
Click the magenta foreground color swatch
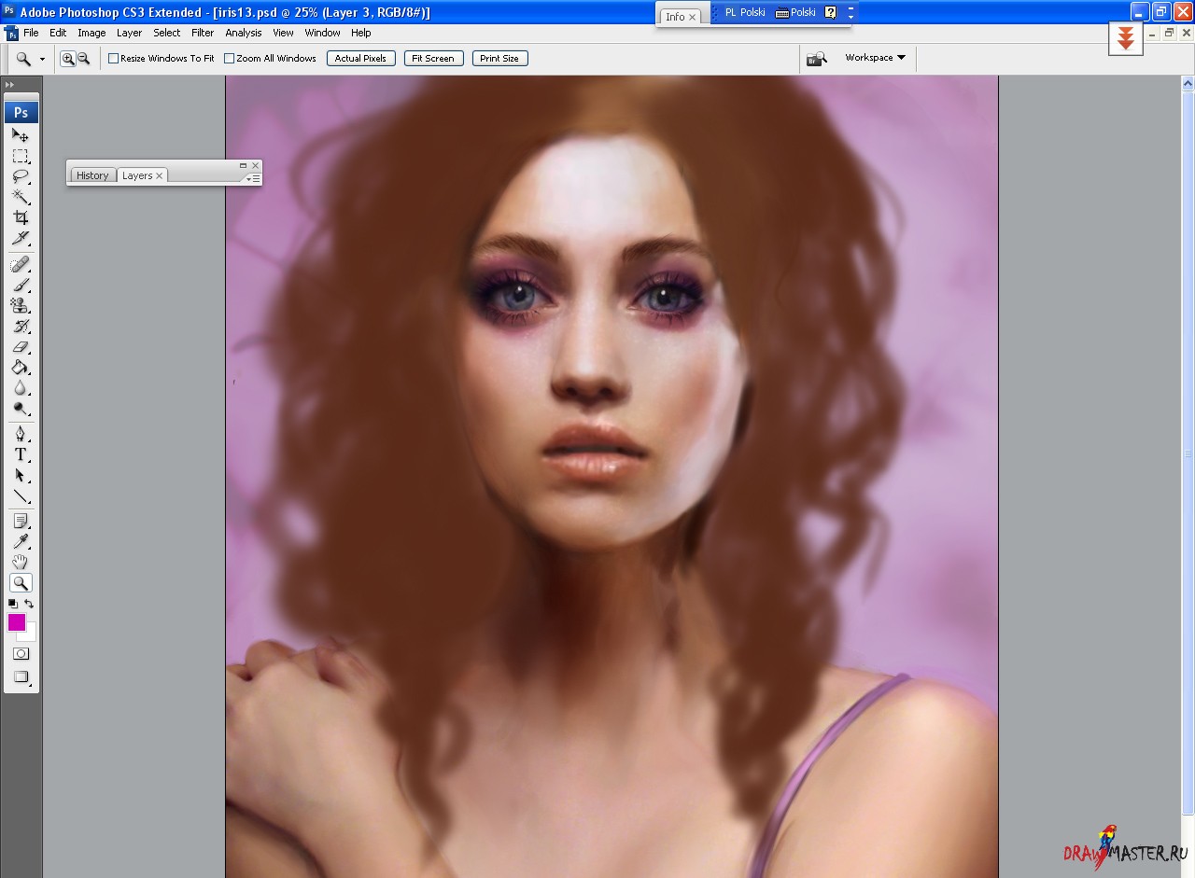tap(16, 622)
